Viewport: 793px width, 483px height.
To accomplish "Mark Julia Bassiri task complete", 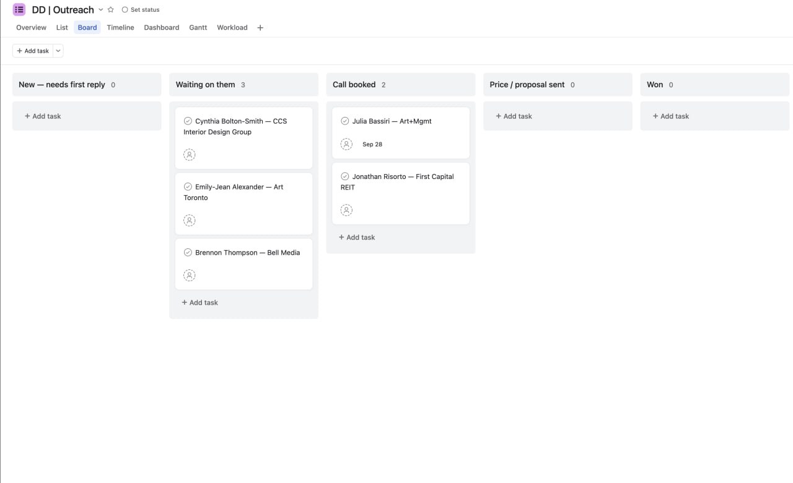I will pyautogui.click(x=345, y=121).
